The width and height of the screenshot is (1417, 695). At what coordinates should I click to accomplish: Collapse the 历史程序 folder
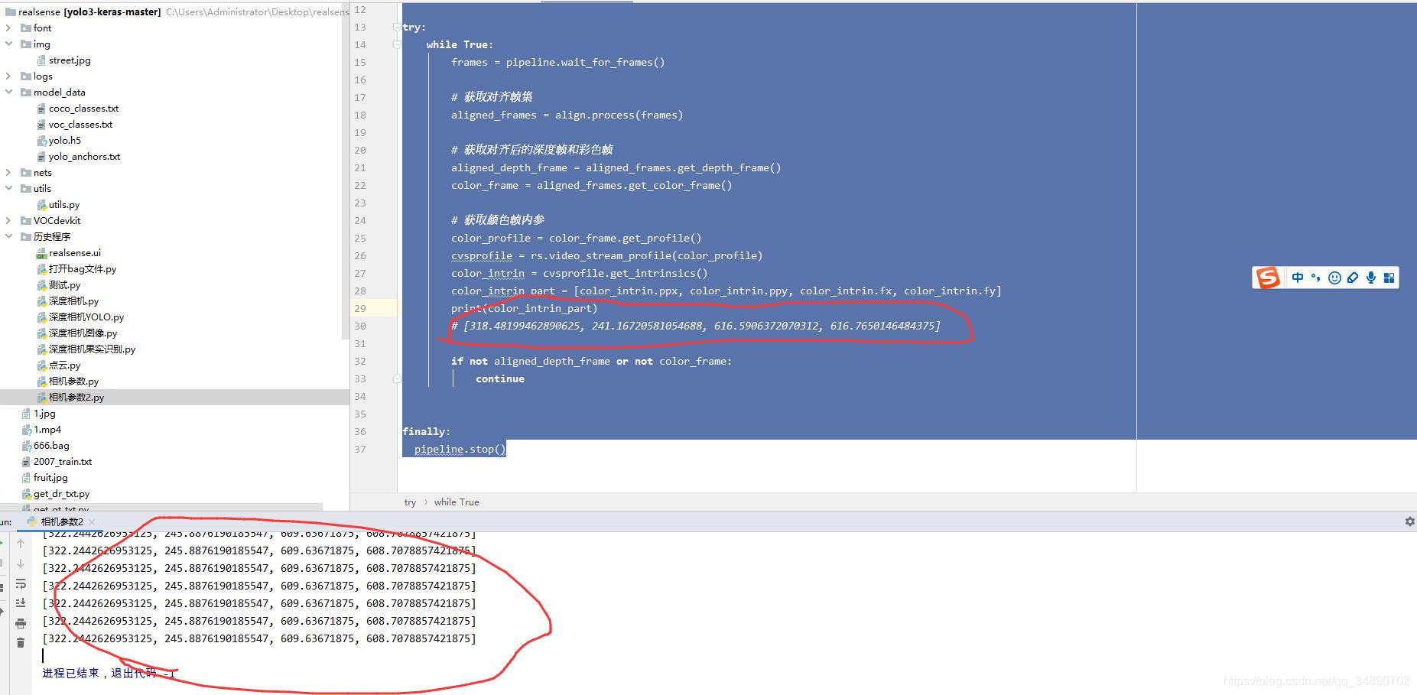tap(8, 236)
